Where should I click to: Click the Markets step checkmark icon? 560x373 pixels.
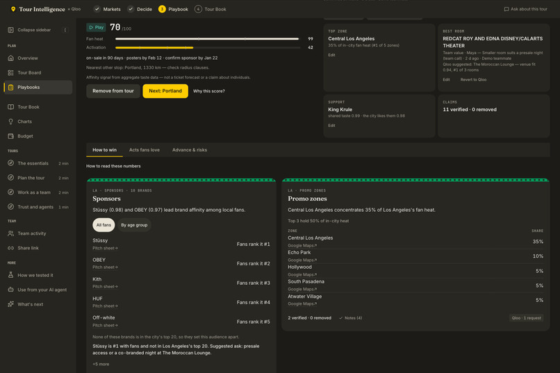click(x=97, y=9)
